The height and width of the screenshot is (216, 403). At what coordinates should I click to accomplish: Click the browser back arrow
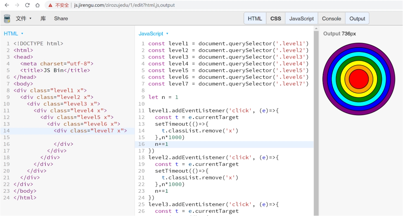tap(7, 5)
